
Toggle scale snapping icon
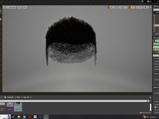[x=137, y=7]
